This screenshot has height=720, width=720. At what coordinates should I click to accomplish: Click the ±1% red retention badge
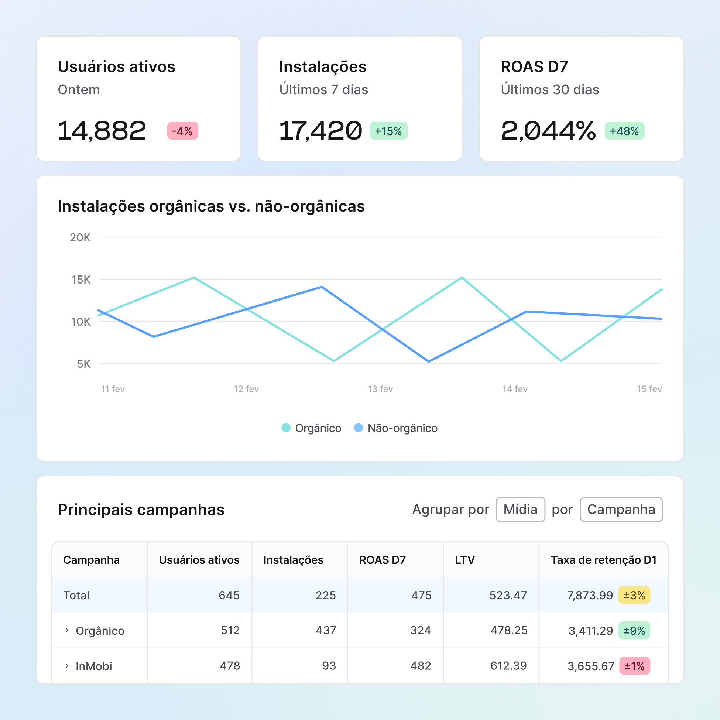[634, 666]
